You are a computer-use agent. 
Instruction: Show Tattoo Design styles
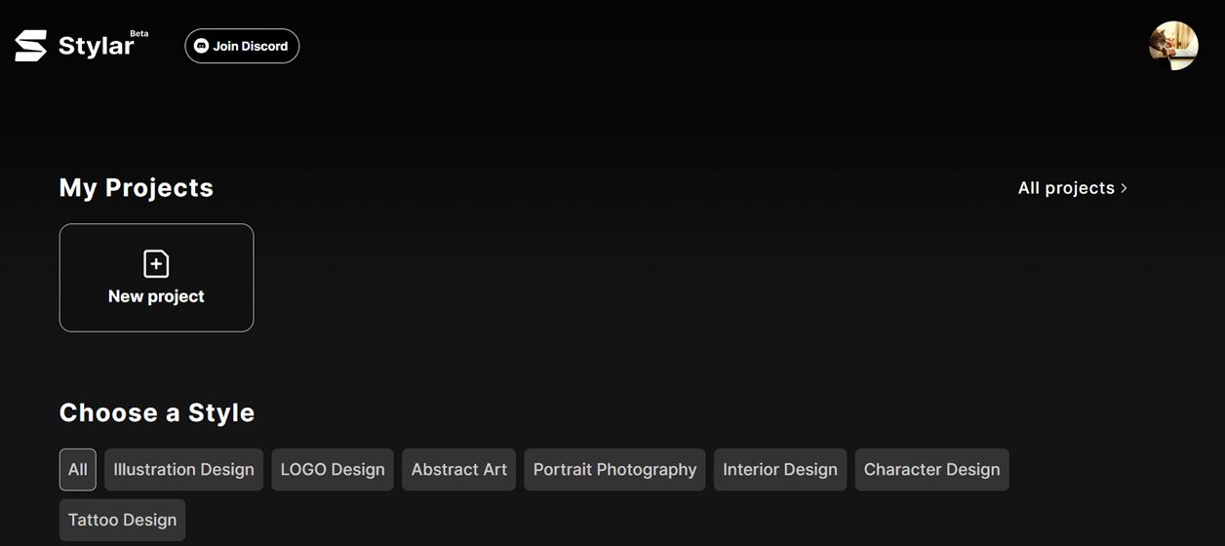[122, 520]
